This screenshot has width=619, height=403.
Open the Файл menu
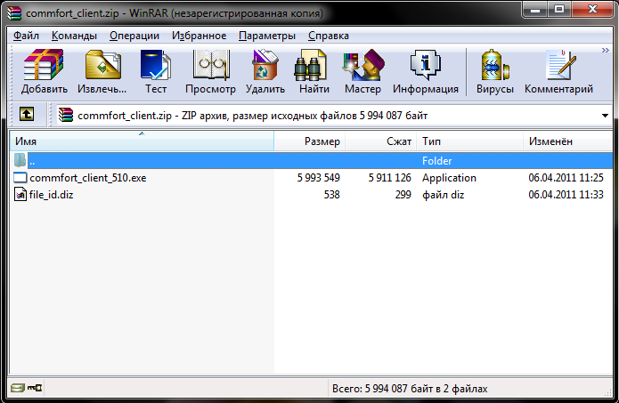coord(26,36)
